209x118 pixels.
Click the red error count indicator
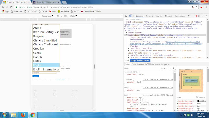(x=197, y=16)
